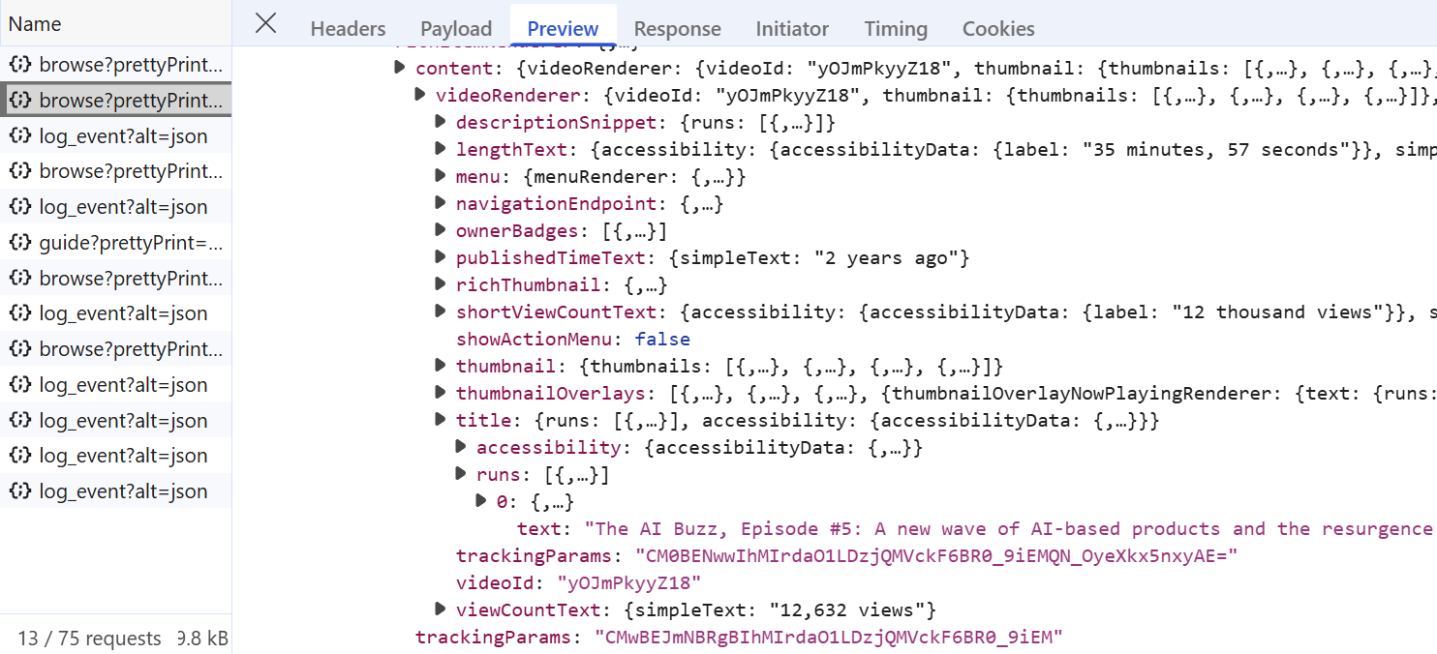Expand the publishedTimeText node
Screen dimensions: 1437x654
(441, 258)
